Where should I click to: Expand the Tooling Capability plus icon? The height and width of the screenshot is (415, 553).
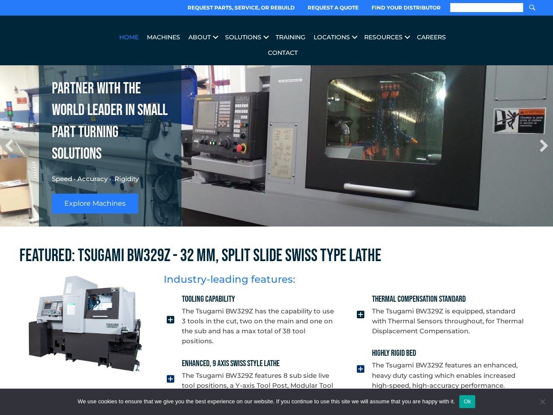(x=170, y=320)
